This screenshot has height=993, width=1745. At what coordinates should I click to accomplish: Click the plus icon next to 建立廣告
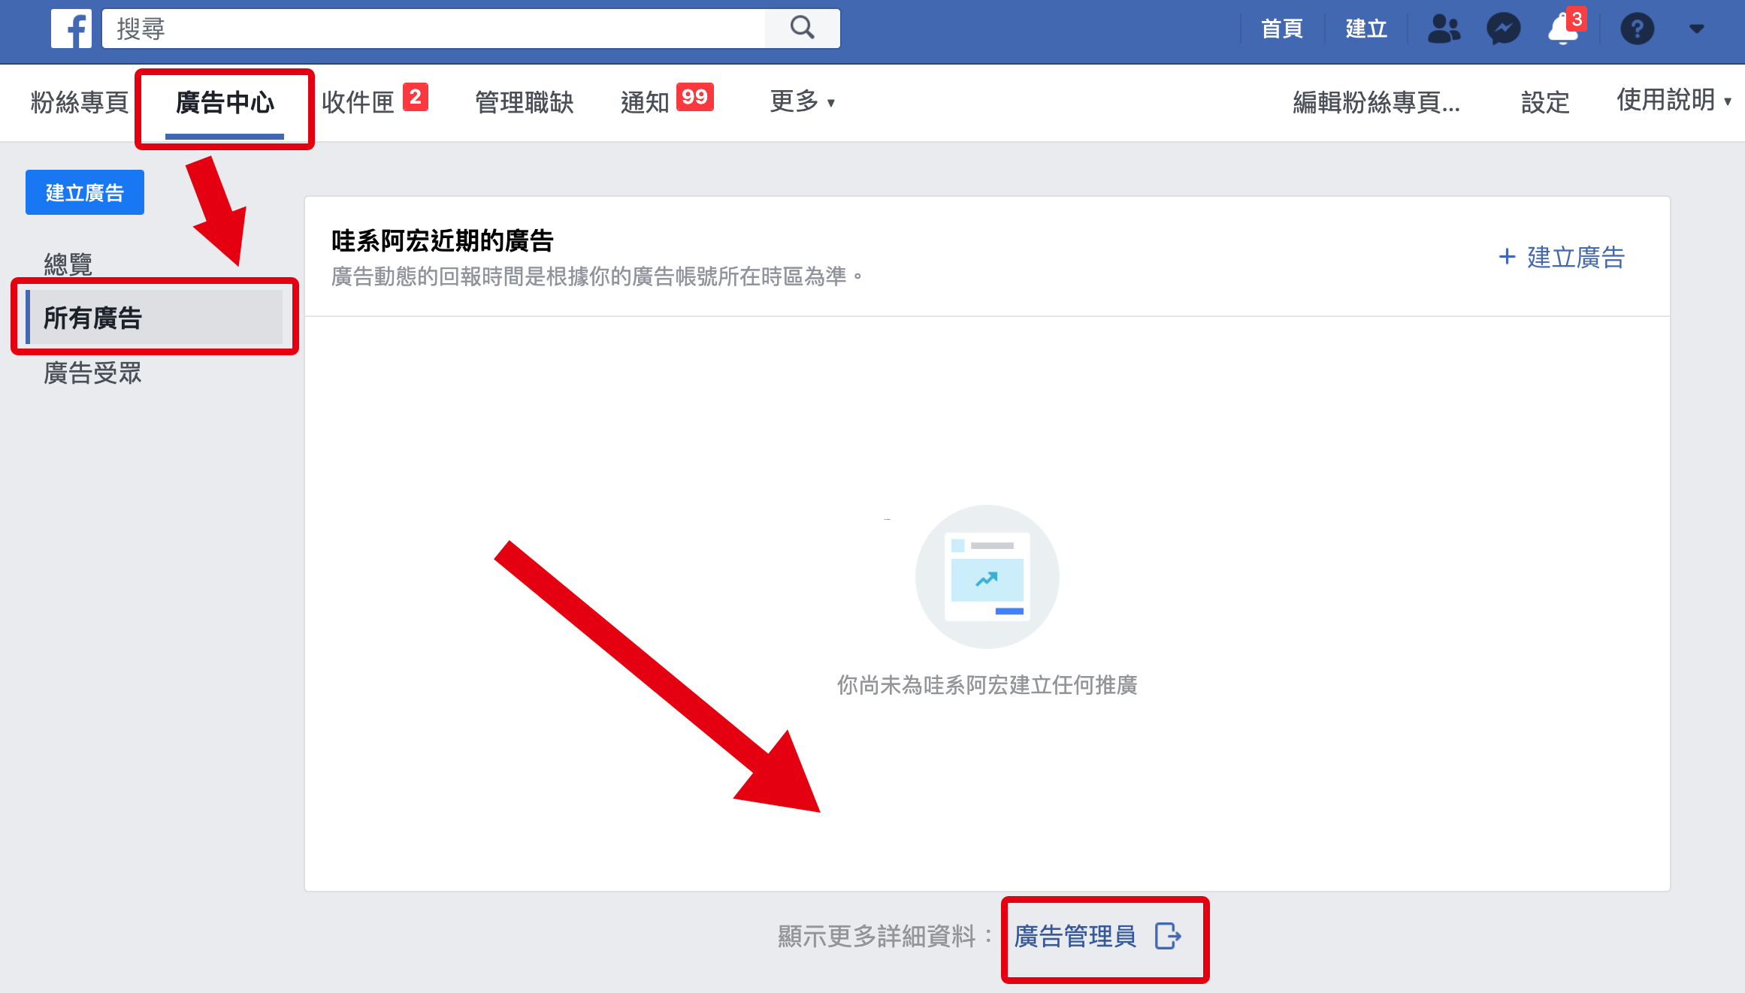point(1508,258)
